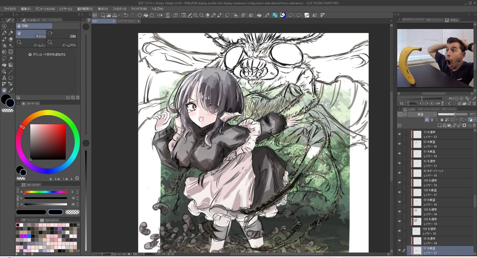The height and width of the screenshot is (258, 477).
Task: Click the Undo arrow in command bar
Action: (x=126, y=15)
